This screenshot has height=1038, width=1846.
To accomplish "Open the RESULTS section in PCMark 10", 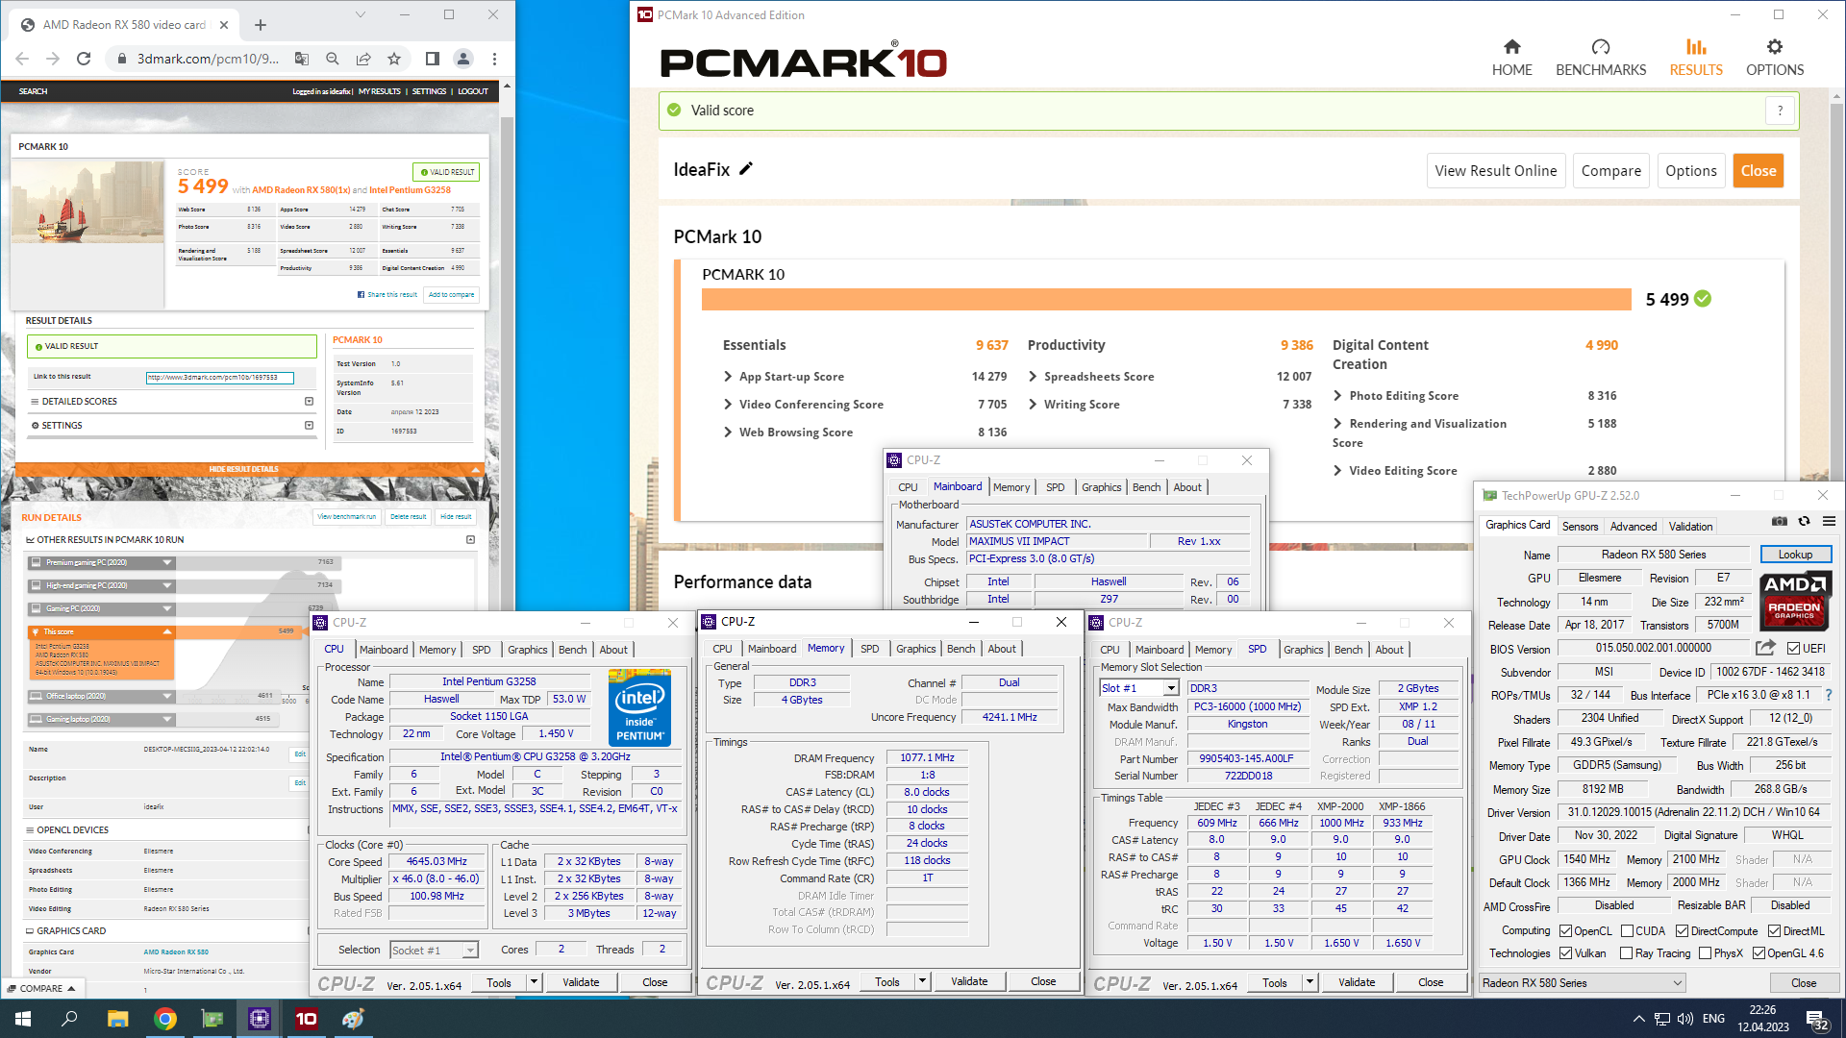I will tap(1696, 58).
